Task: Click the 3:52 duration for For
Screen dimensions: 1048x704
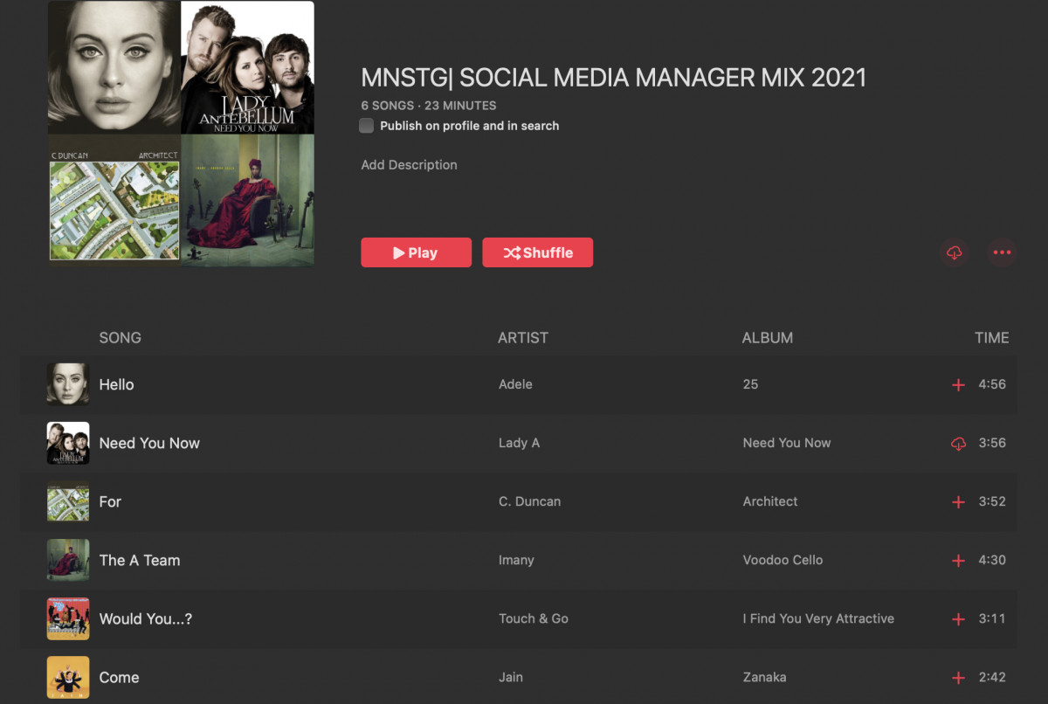Action: coord(992,501)
